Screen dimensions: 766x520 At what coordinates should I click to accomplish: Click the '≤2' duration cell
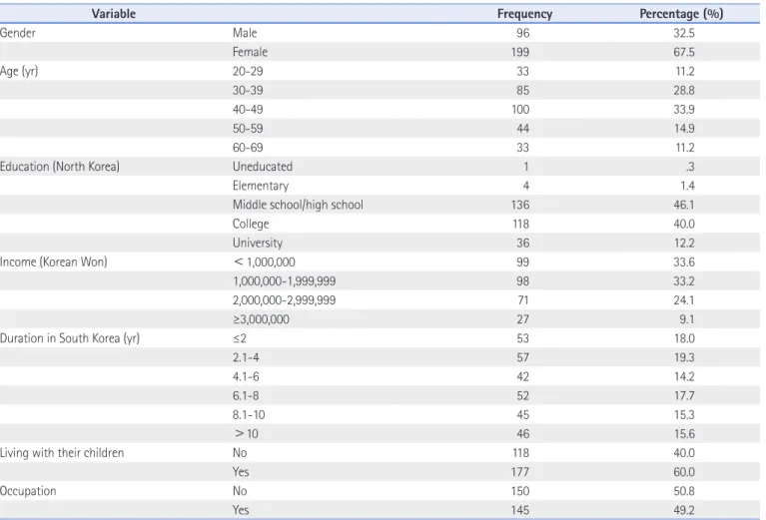point(240,338)
